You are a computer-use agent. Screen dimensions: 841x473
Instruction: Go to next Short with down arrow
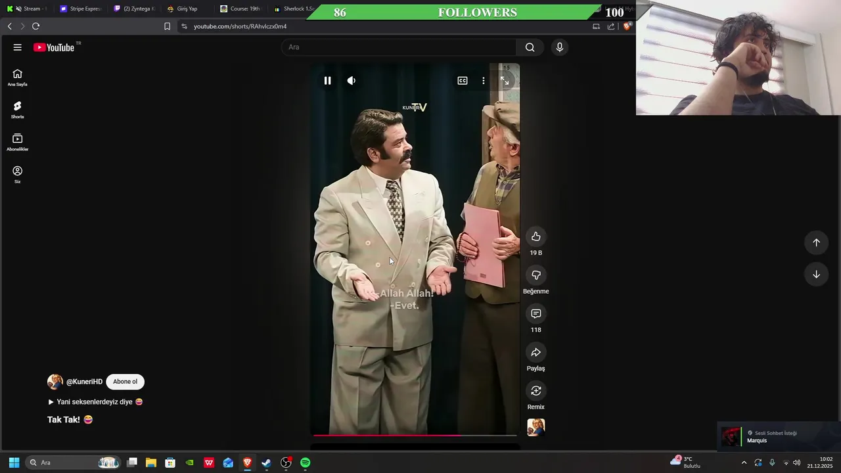pos(816,275)
